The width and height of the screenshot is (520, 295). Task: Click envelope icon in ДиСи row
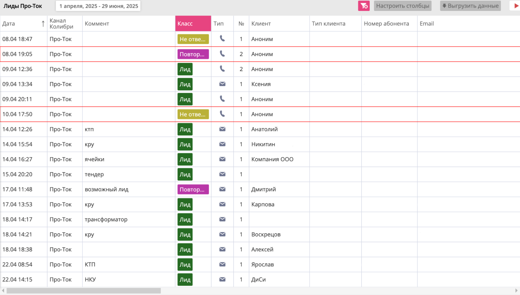coord(222,279)
